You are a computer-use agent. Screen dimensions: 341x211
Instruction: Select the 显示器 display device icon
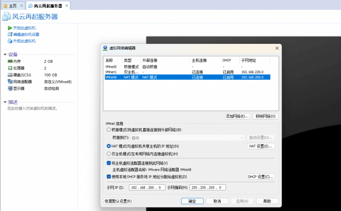(10, 89)
